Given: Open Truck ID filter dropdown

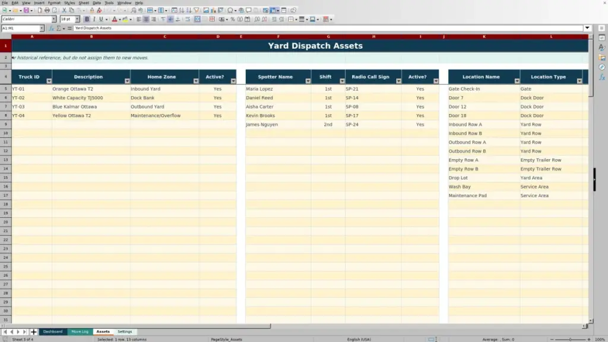Looking at the screenshot, I should (49, 81).
